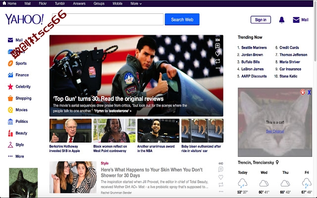Click See Original link on cat ad
Image resolution: width=317 pixels, height=198 pixels.
[x=275, y=131]
